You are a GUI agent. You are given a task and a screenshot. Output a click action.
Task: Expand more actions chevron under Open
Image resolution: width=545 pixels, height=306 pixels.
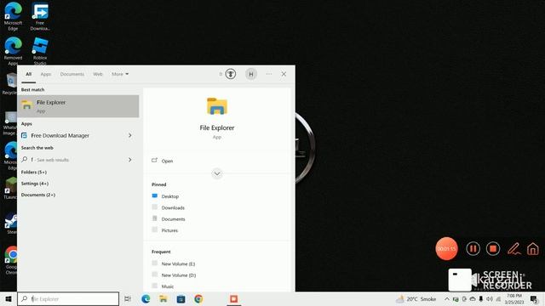[x=217, y=173]
